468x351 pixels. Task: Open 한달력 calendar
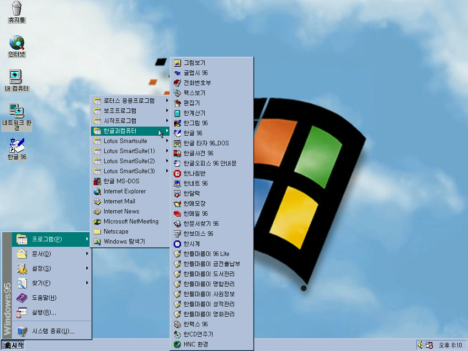point(212,193)
